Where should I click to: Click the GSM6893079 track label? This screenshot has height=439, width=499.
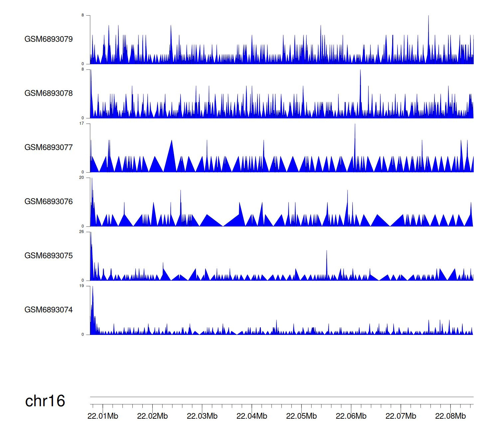[x=49, y=39]
